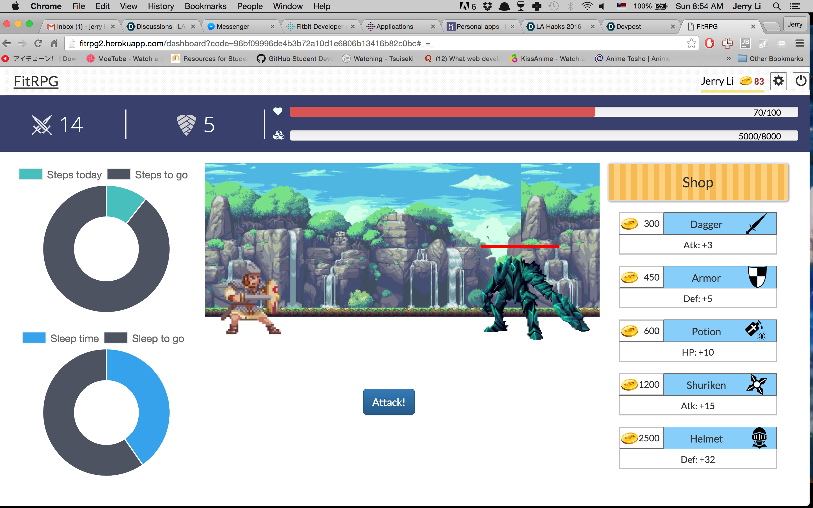This screenshot has height=508, width=813.
Task: Click the ad-blocker hand icon in the toolbar
Action: coord(709,43)
